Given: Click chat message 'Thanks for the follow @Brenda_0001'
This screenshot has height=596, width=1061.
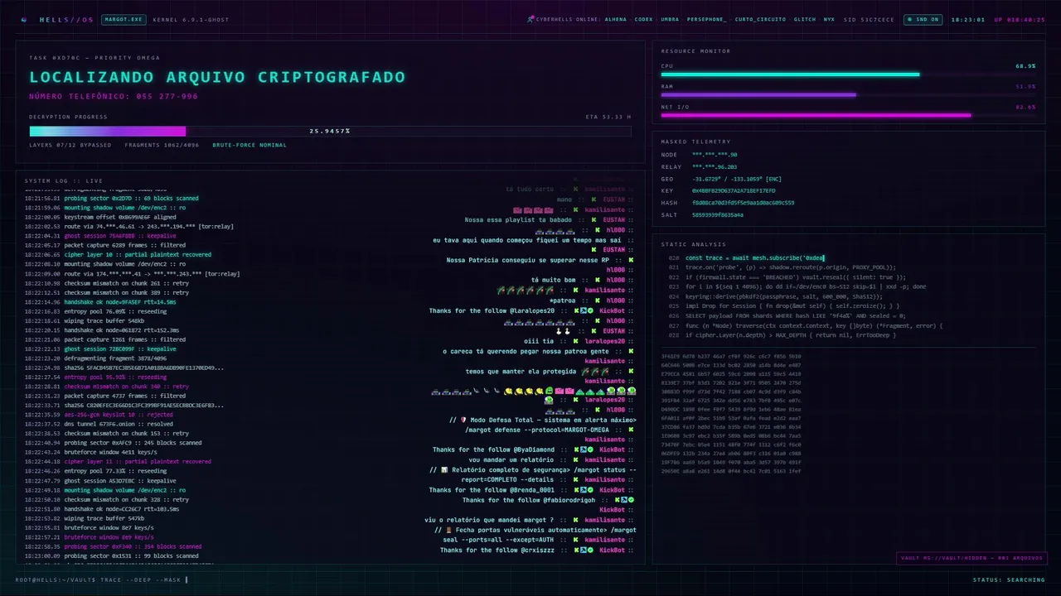Looking at the screenshot, I should [x=492, y=489].
